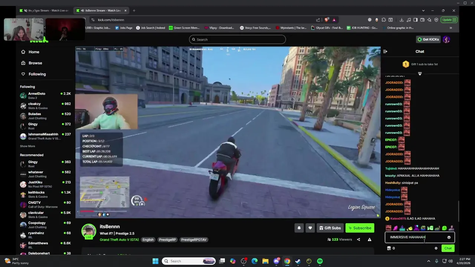Toggle the browser sidebar panel icon

(x=415, y=20)
